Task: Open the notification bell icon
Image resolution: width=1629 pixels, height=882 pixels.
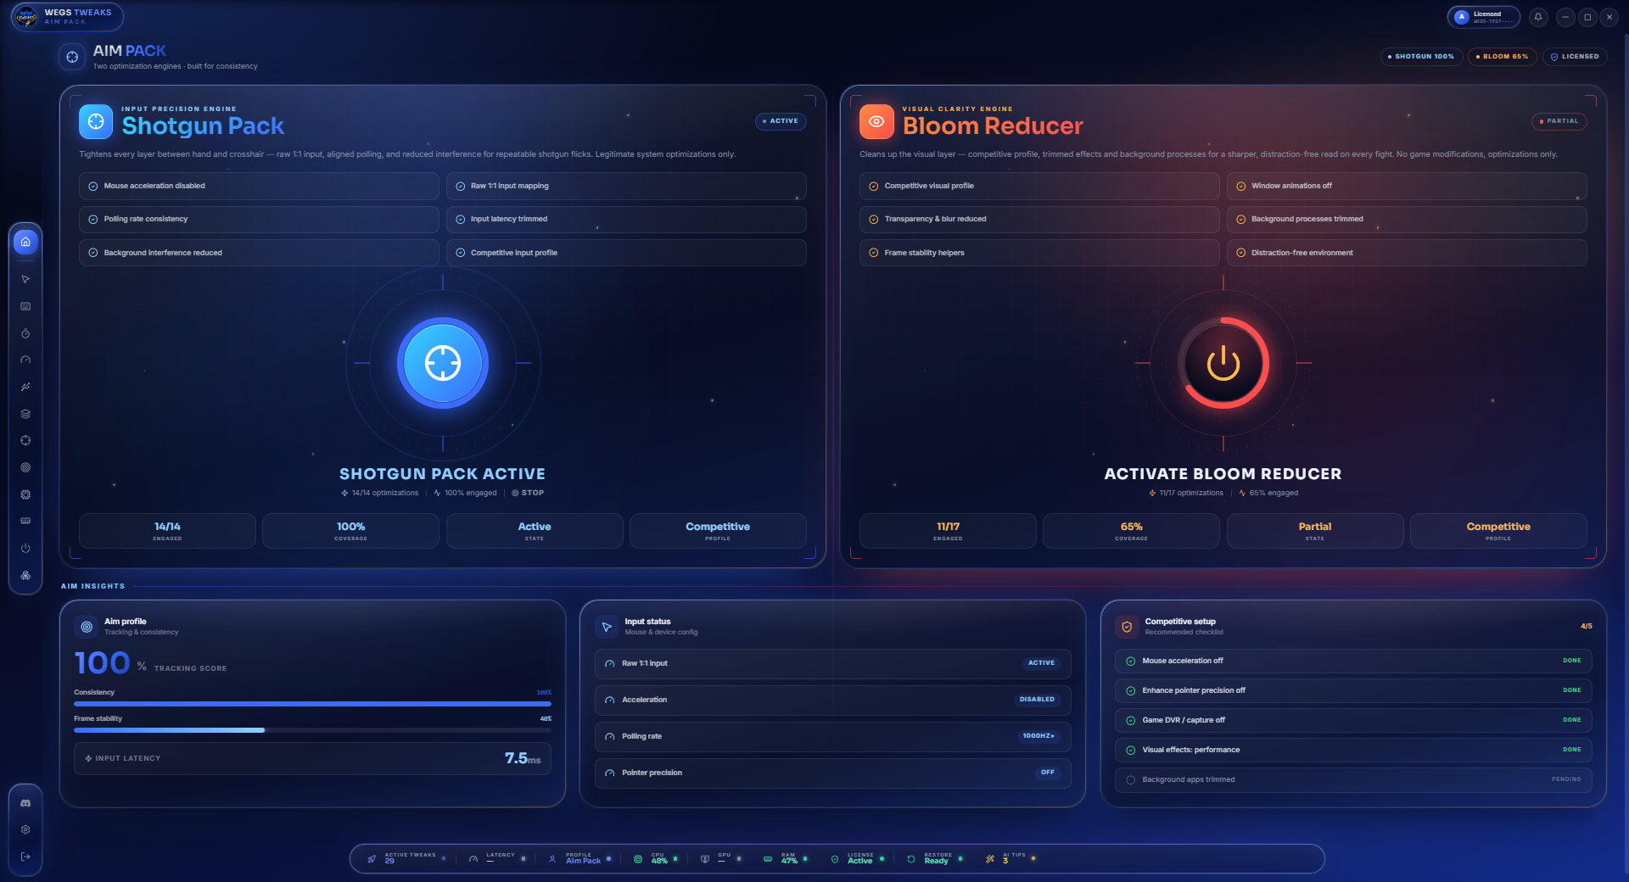Action: click(1538, 17)
